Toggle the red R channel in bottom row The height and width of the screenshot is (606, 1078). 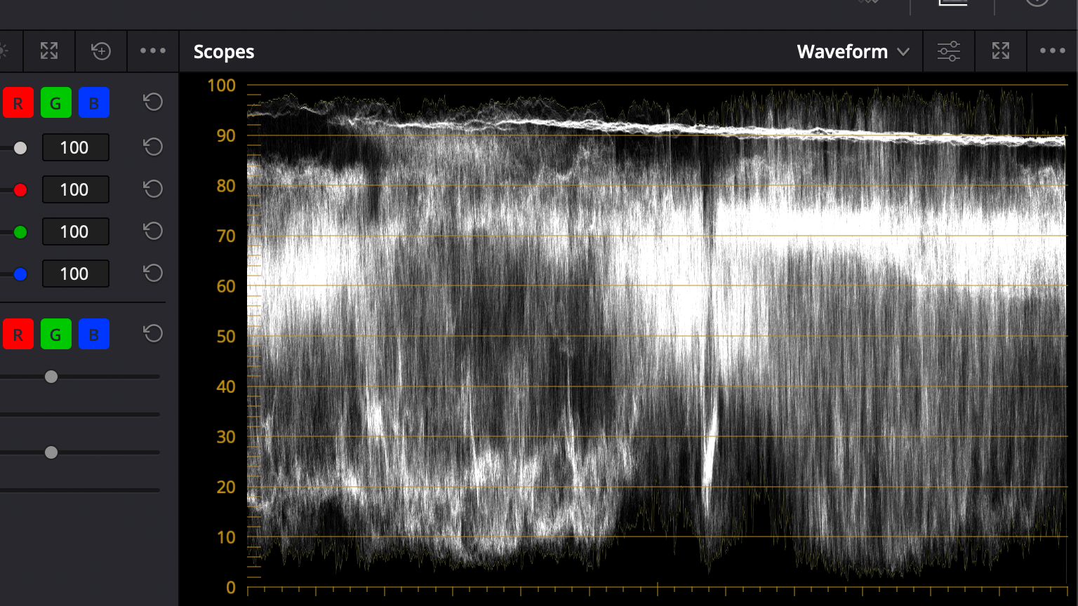coord(18,335)
